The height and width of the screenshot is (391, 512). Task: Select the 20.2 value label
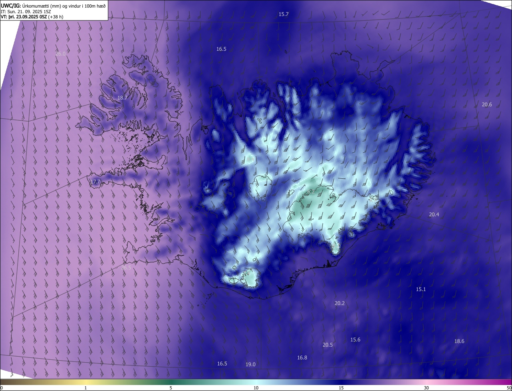(340, 303)
